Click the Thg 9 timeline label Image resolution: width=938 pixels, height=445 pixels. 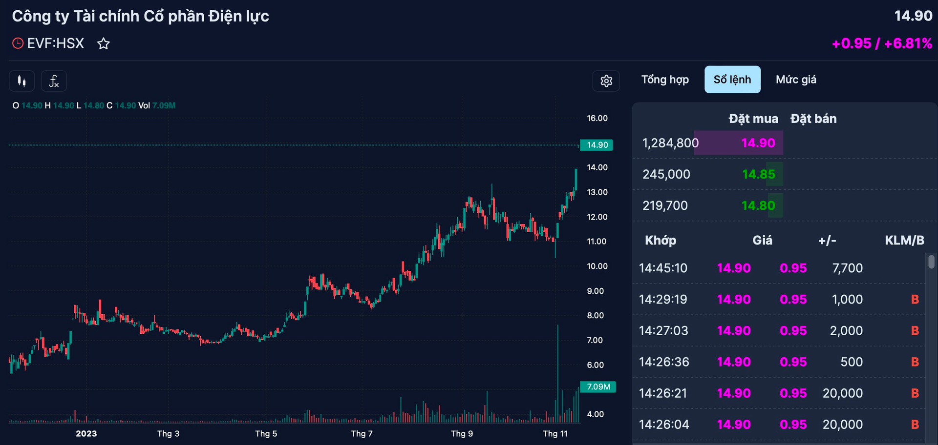(461, 434)
